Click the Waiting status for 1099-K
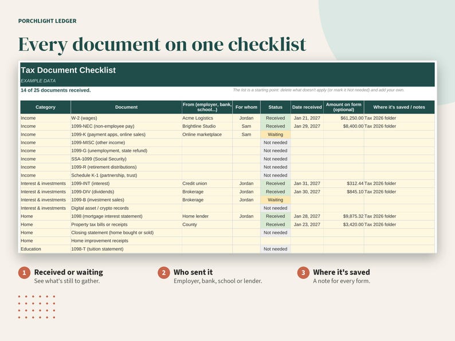Image resolution: width=455 pixels, height=341 pixels. (276, 134)
